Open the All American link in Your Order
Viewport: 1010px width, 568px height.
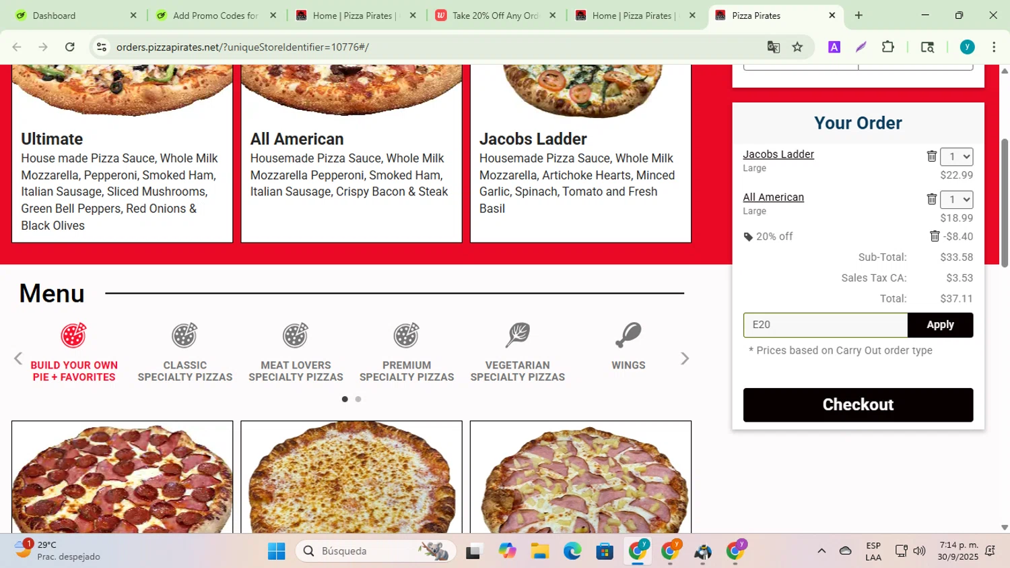[773, 197]
